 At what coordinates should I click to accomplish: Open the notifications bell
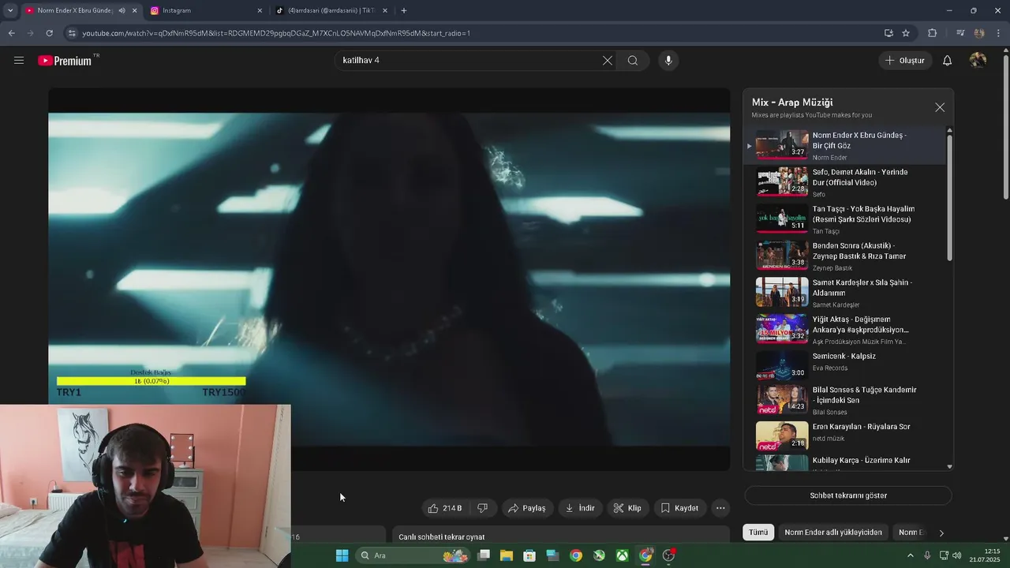click(948, 61)
